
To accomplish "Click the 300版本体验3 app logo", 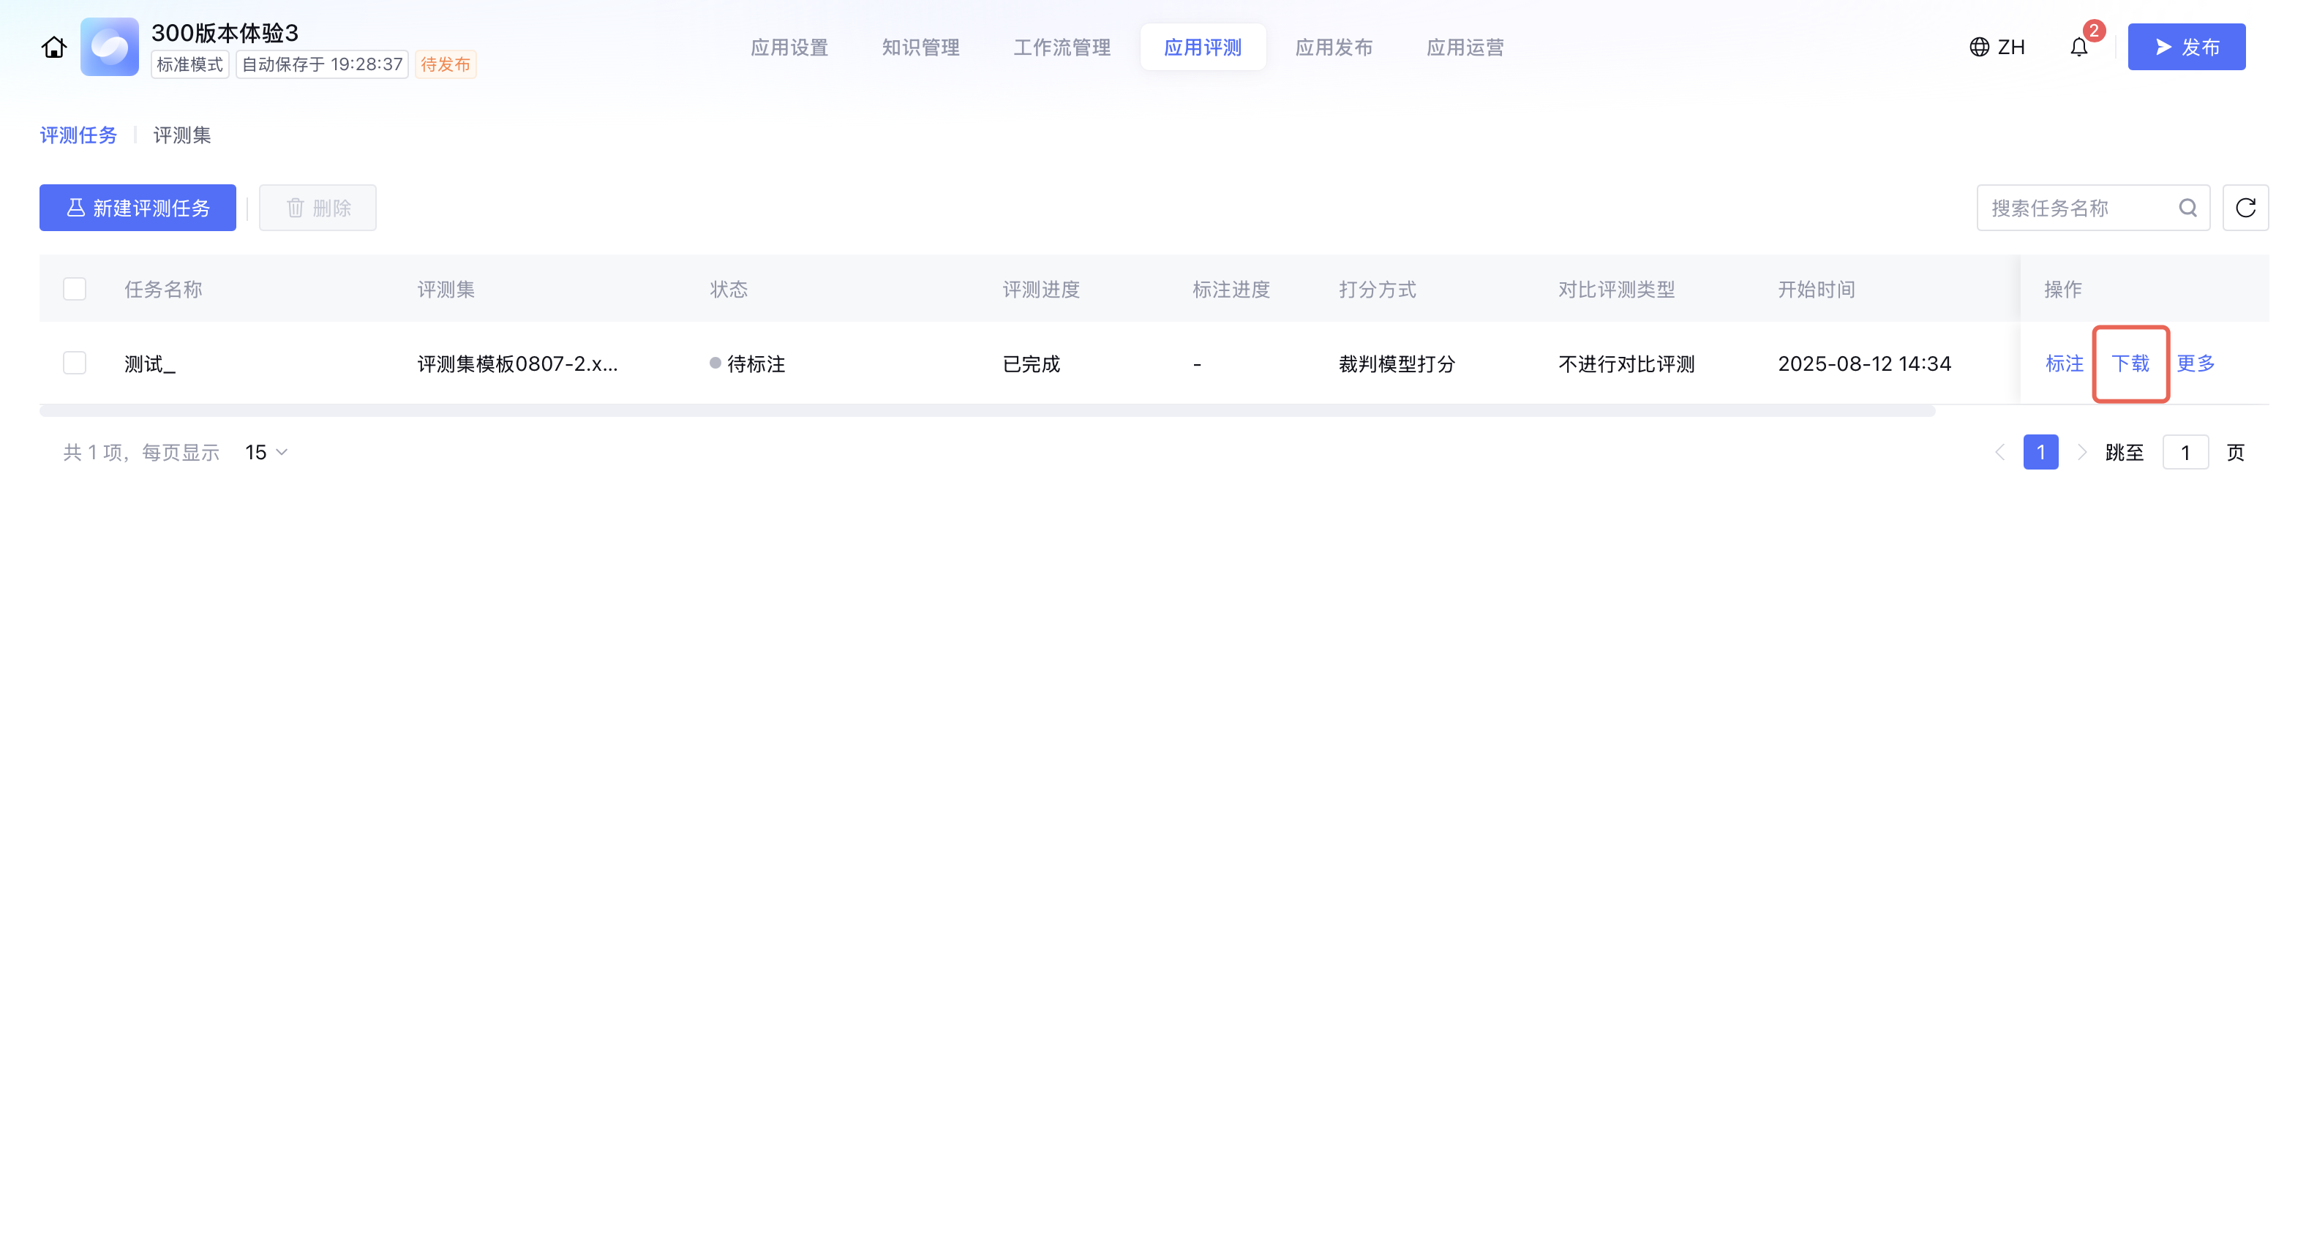I will [x=109, y=48].
